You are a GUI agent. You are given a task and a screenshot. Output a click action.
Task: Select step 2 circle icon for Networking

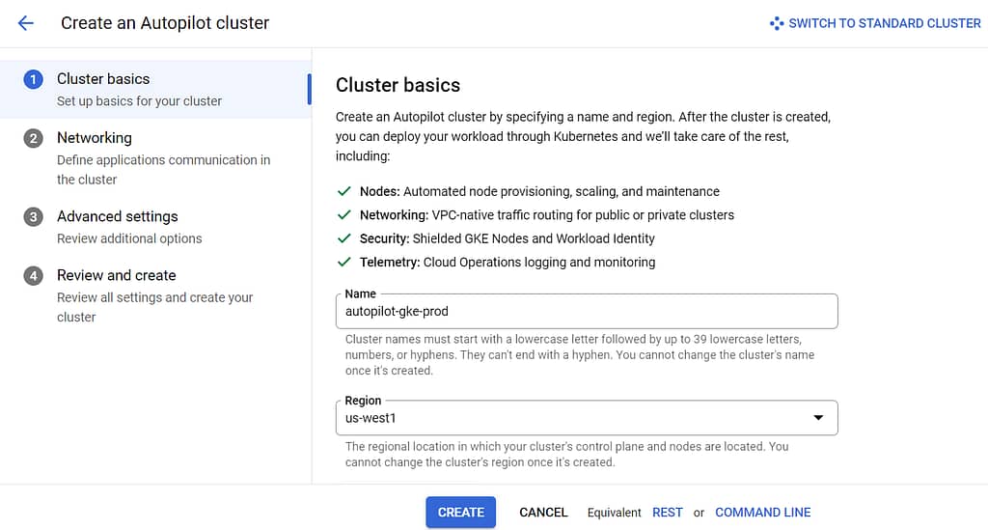pyautogui.click(x=34, y=138)
